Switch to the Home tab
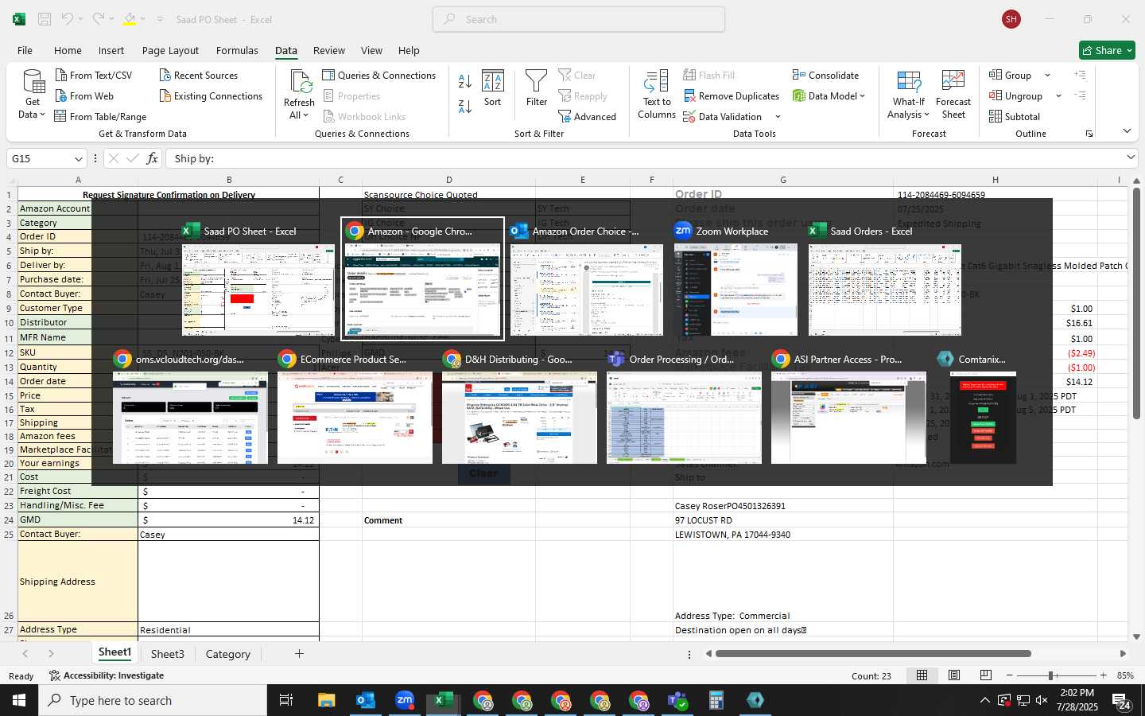 [68, 50]
